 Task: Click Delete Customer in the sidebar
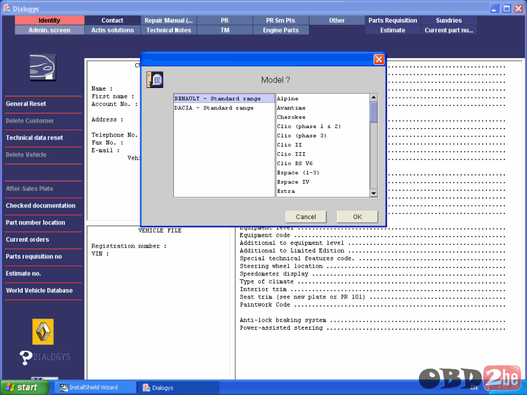point(30,121)
